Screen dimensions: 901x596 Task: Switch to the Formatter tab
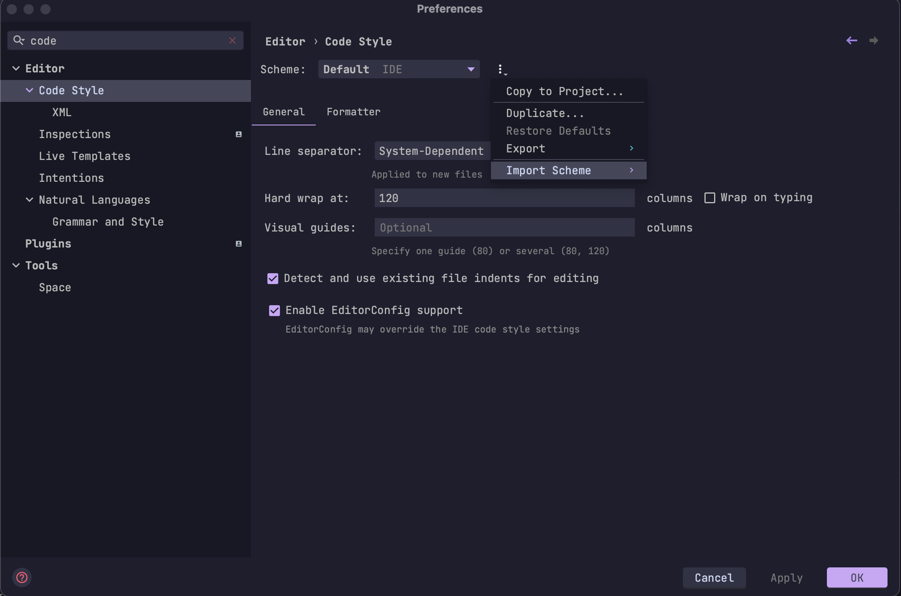click(x=353, y=112)
